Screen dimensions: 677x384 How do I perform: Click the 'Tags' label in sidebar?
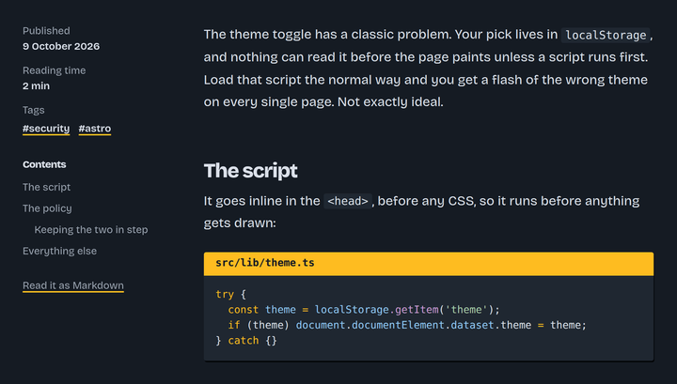pyautogui.click(x=33, y=111)
